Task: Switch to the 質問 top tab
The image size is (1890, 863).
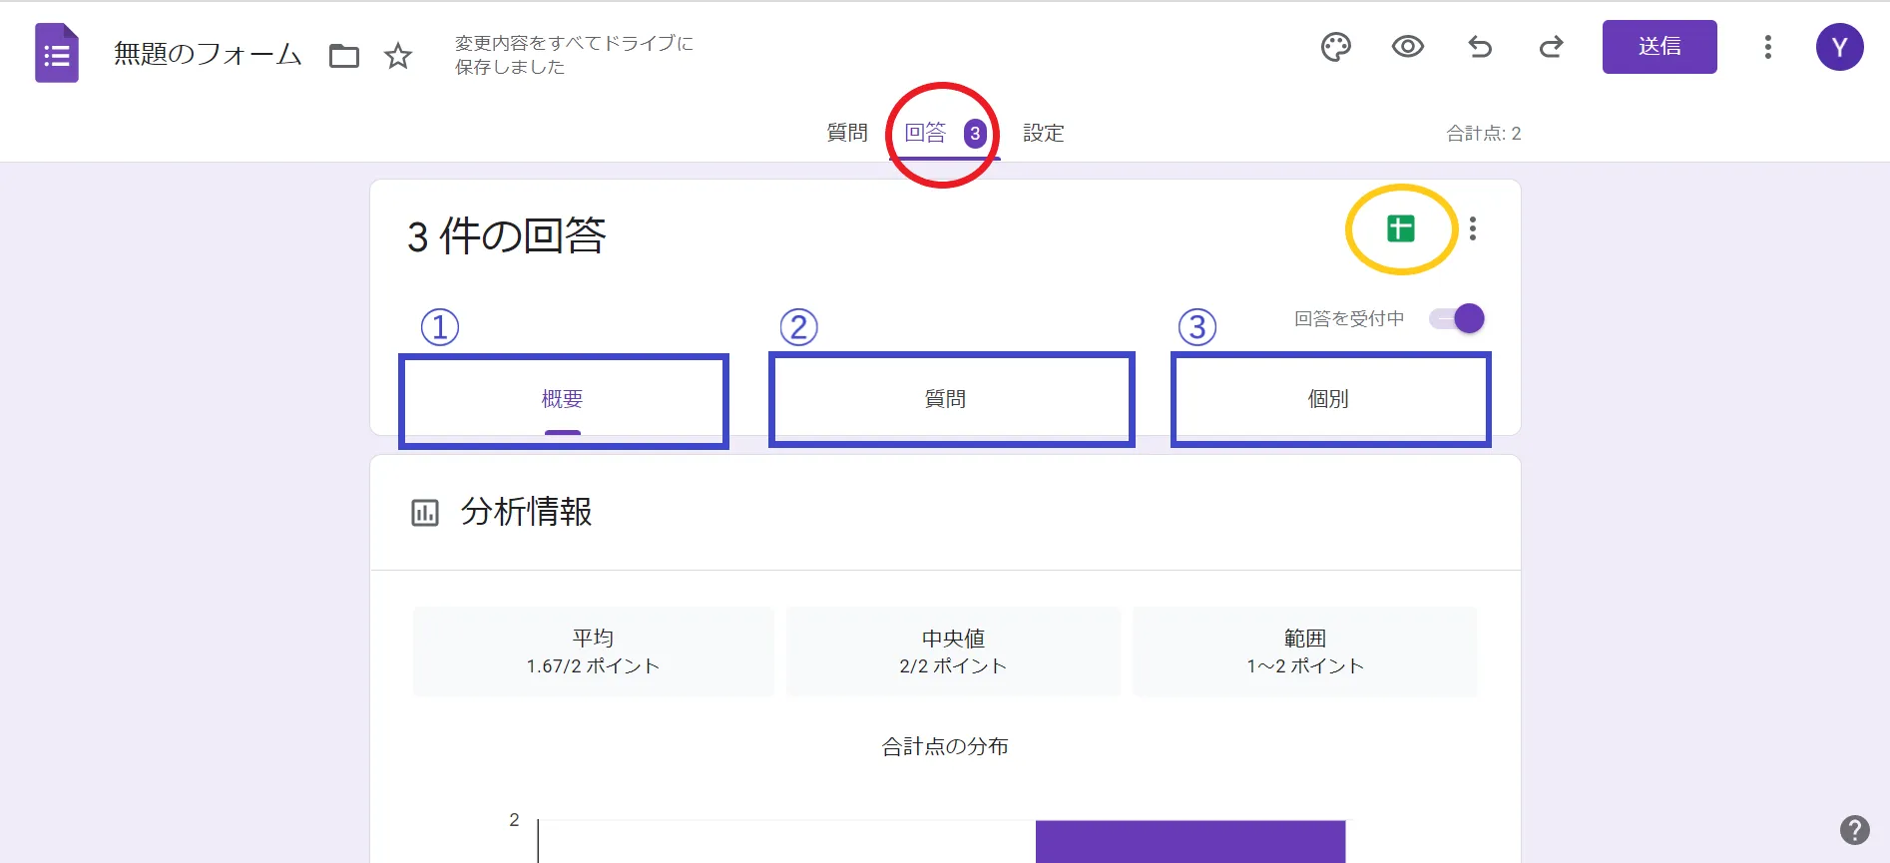Action: point(846,133)
